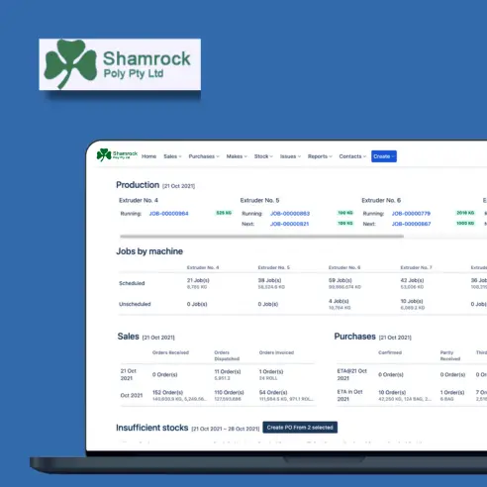
Task: Click the Confirmed column header in Purchases
Action: point(390,352)
